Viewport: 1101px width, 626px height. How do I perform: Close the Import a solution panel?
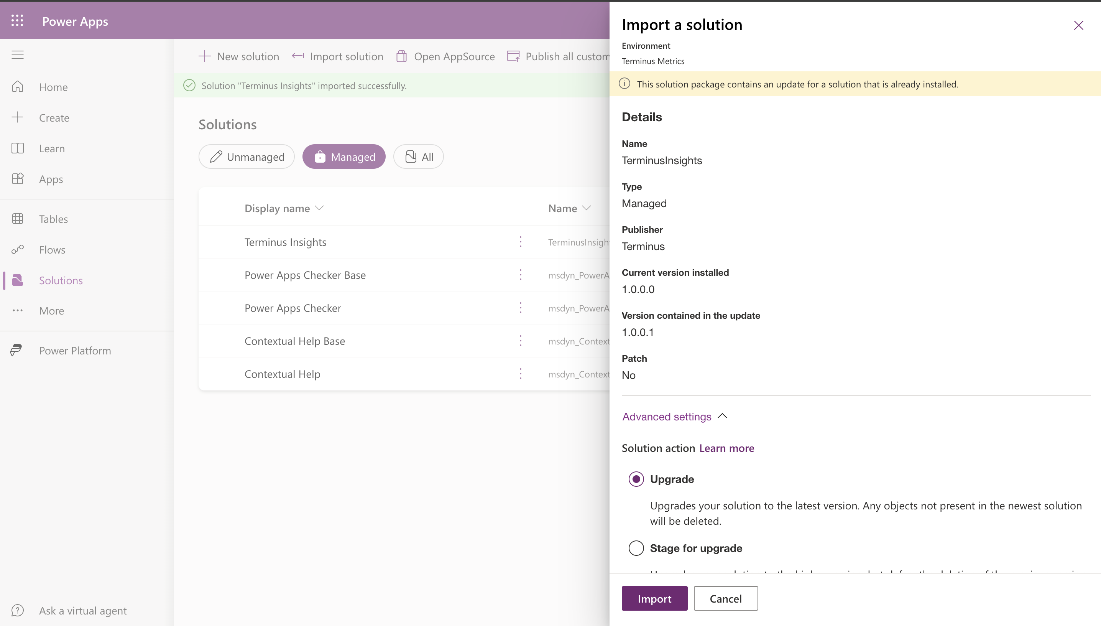[x=1078, y=25]
